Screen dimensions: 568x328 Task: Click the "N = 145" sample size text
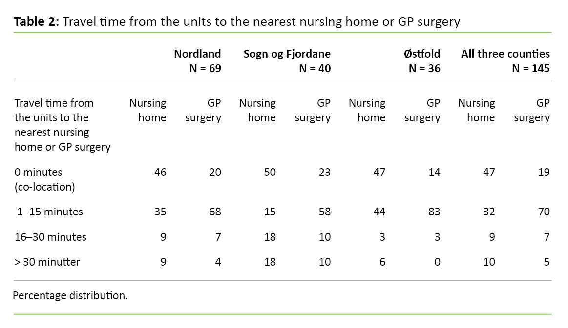[530, 69]
